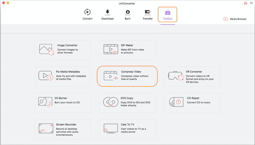
Task: Select the Toolbox tab
Action: point(167,14)
